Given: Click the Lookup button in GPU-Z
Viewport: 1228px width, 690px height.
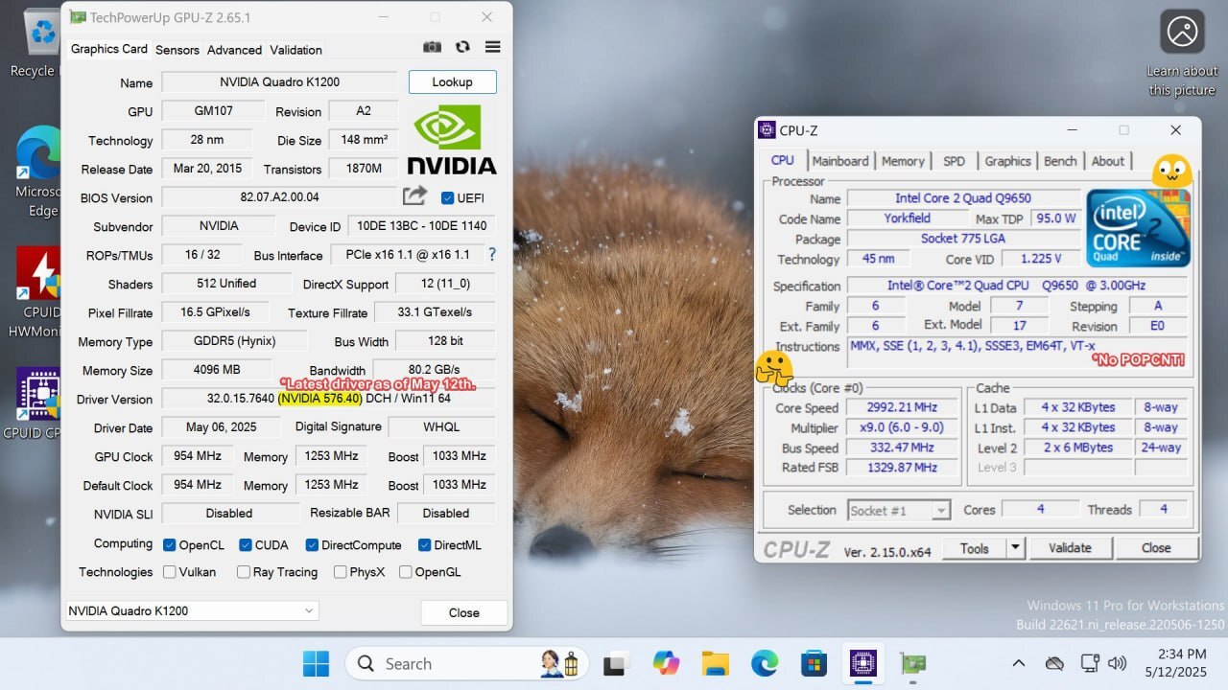Looking at the screenshot, I should point(452,82).
